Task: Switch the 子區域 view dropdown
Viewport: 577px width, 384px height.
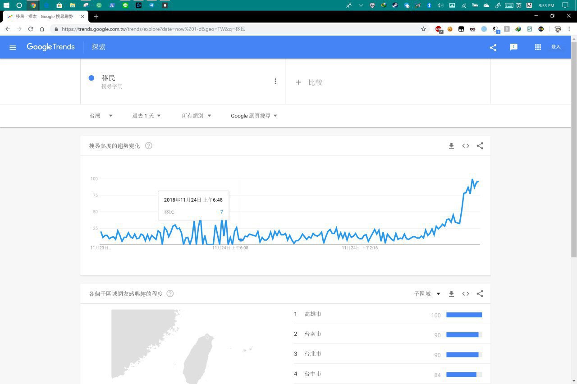Action: pyautogui.click(x=427, y=294)
